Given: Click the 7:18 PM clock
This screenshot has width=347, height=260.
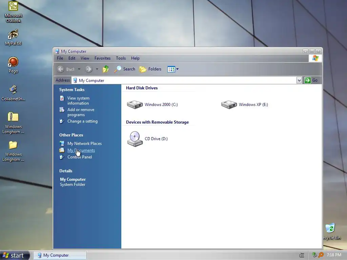Looking at the screenshot, I should point(334,255).
